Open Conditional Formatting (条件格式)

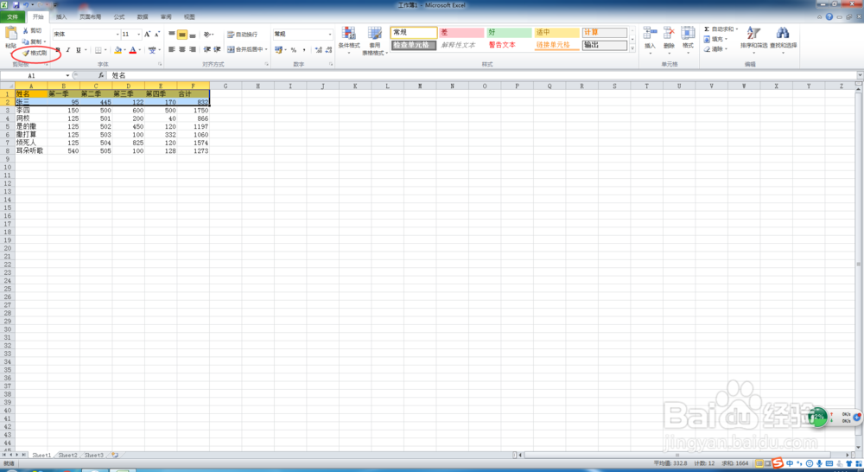point(349,39)
